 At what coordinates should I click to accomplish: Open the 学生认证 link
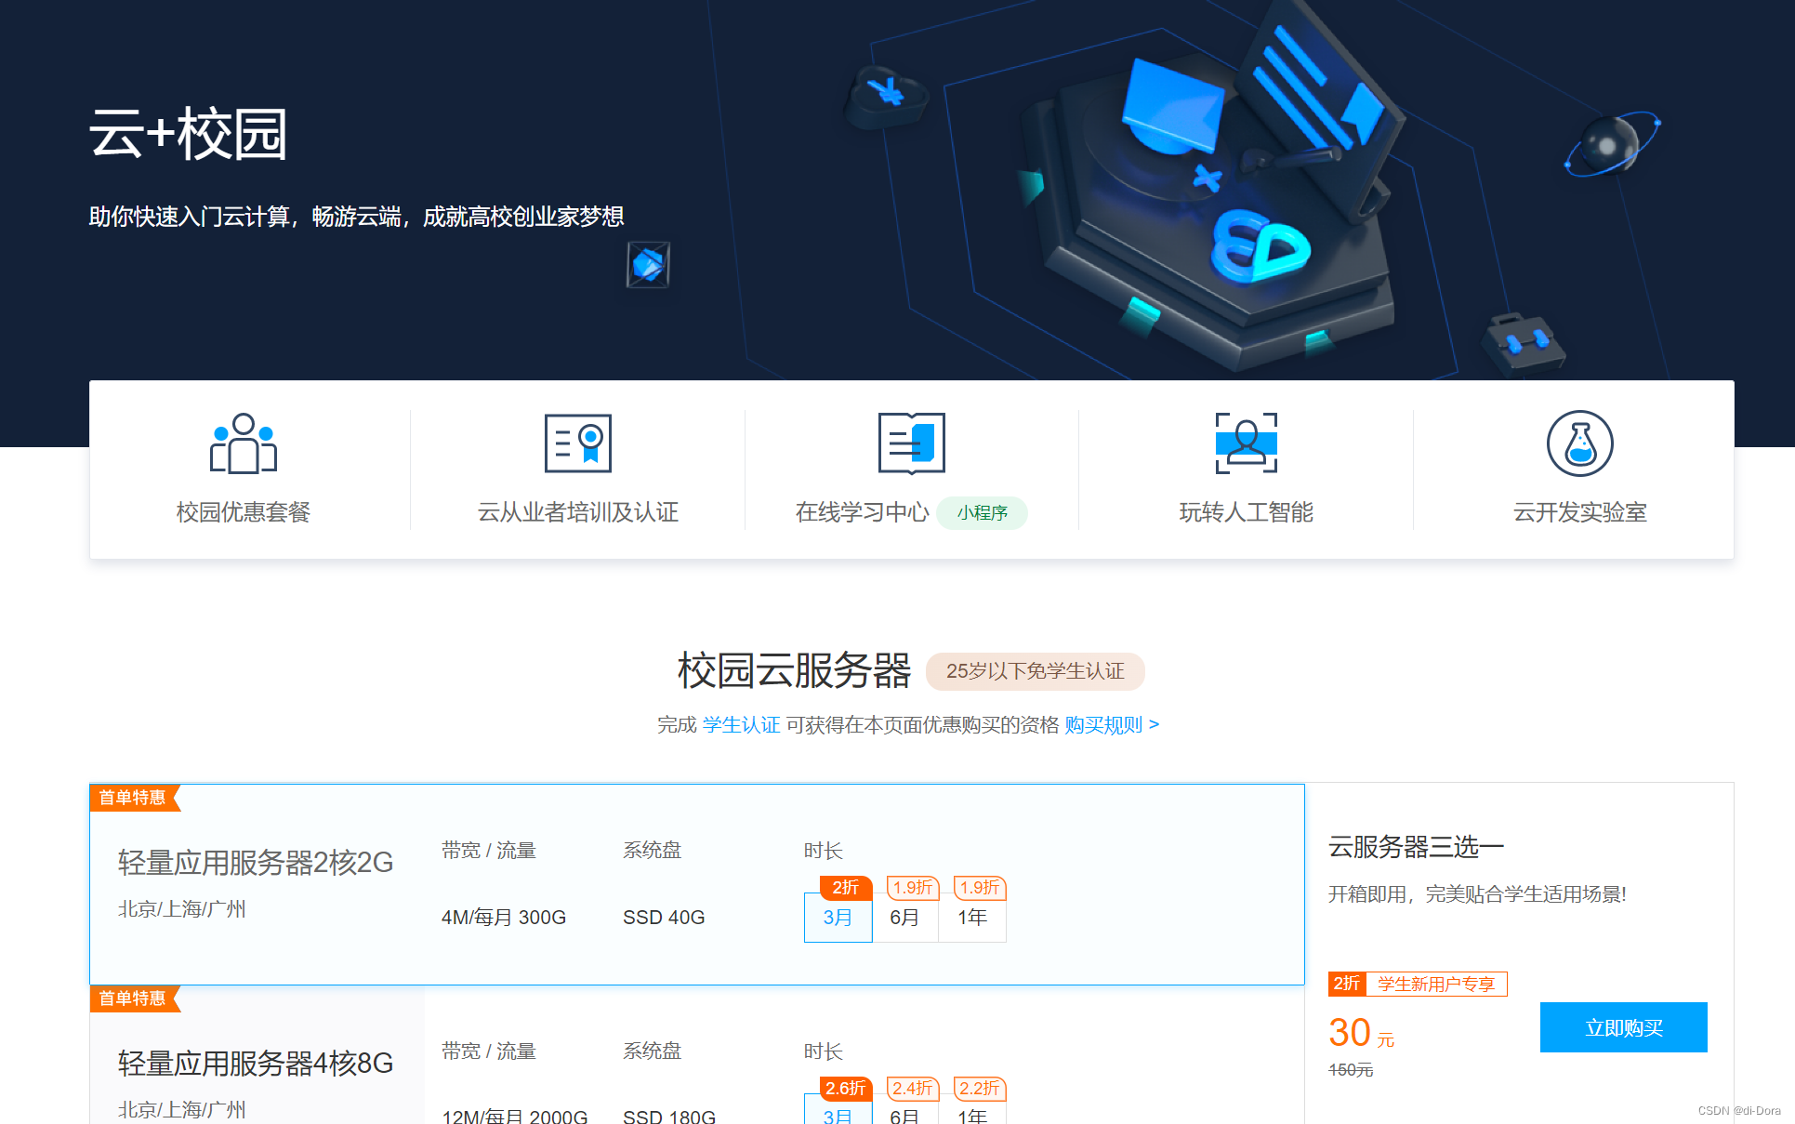click(741, 725)
